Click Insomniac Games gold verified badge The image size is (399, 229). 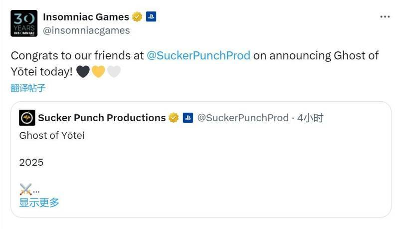(x=137, y=16)
